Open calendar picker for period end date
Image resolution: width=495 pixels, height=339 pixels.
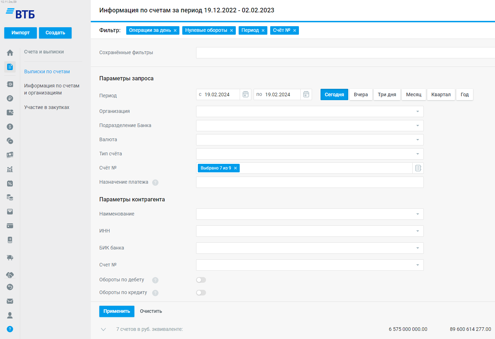click(x=306, y=94)
